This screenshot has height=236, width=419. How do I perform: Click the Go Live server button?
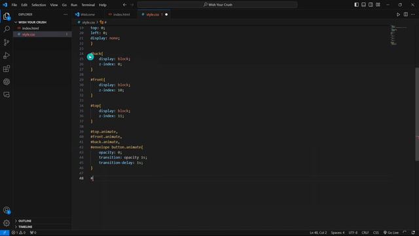coord(391,233)
